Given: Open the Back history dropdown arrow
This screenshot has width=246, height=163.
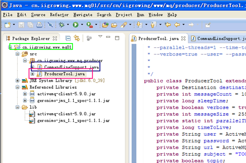Looking at the screenshot, I should 183,24.
